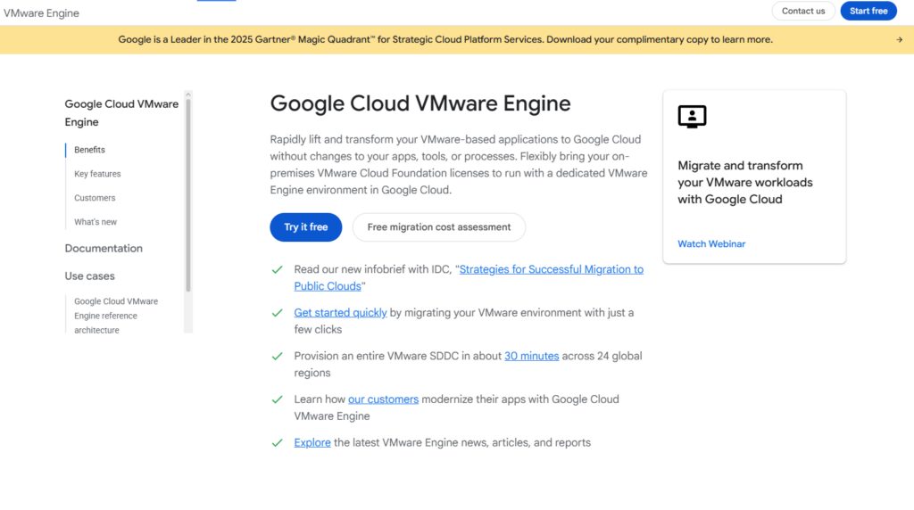Jump to Customers sidebar section
The width and height of the screenshot is (914, 510).
[x=95, y=198]
